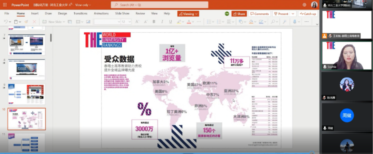Click the bulleted list icon
Image resolution: width=373 pixels, height=154 pixels.
point(209,22)
